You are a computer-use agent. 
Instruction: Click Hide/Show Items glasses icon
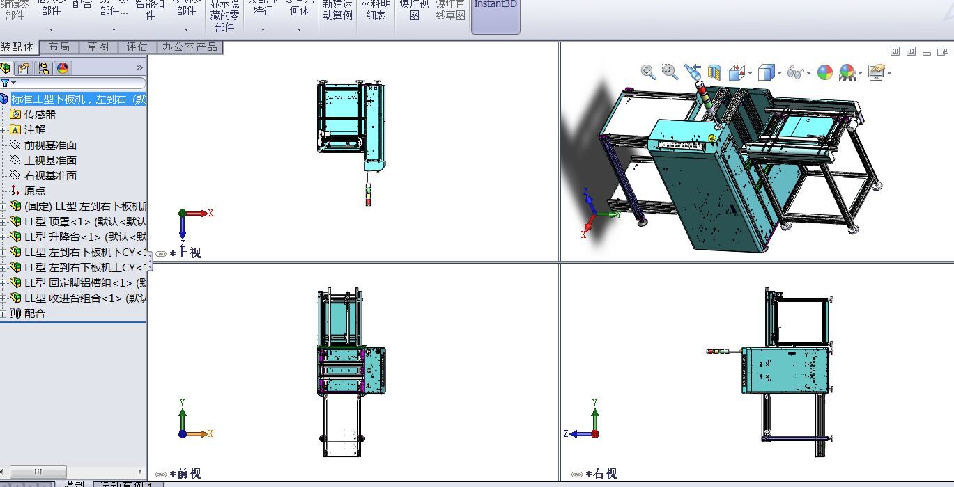pos(795,72)
